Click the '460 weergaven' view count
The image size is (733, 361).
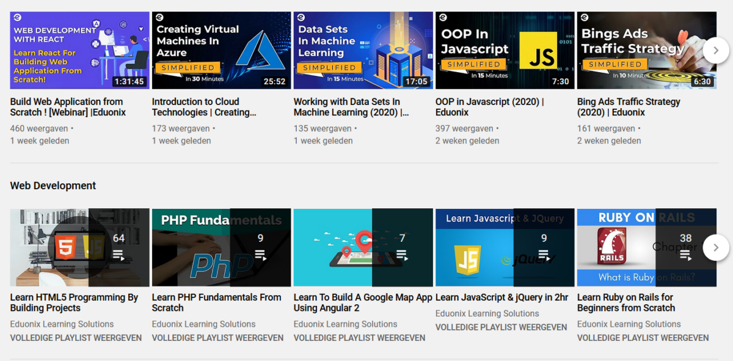tap(39, 129)
